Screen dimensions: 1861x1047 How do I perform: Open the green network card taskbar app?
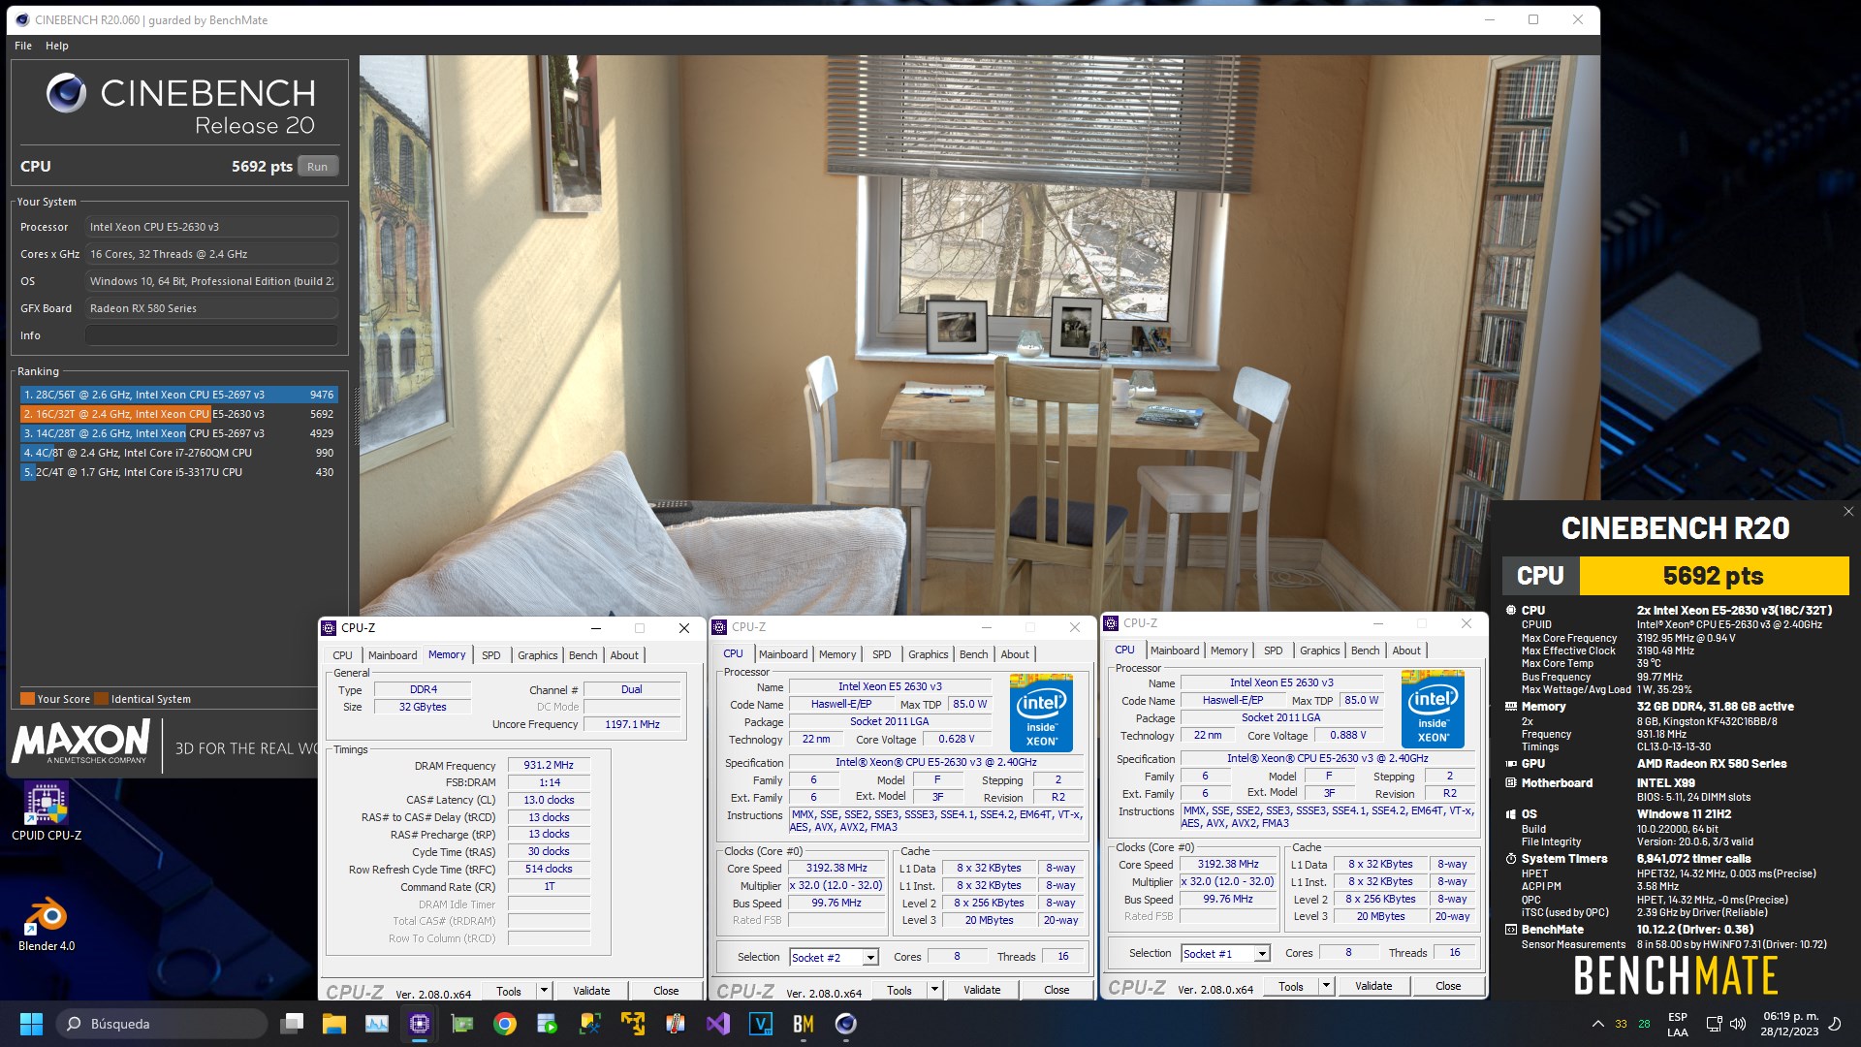tap(462, 1024)
